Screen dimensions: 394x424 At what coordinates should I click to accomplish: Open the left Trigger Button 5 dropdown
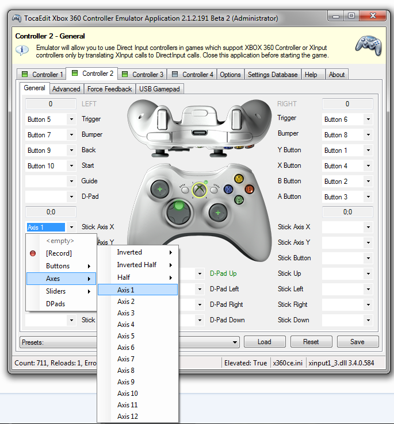coord(71,120)
